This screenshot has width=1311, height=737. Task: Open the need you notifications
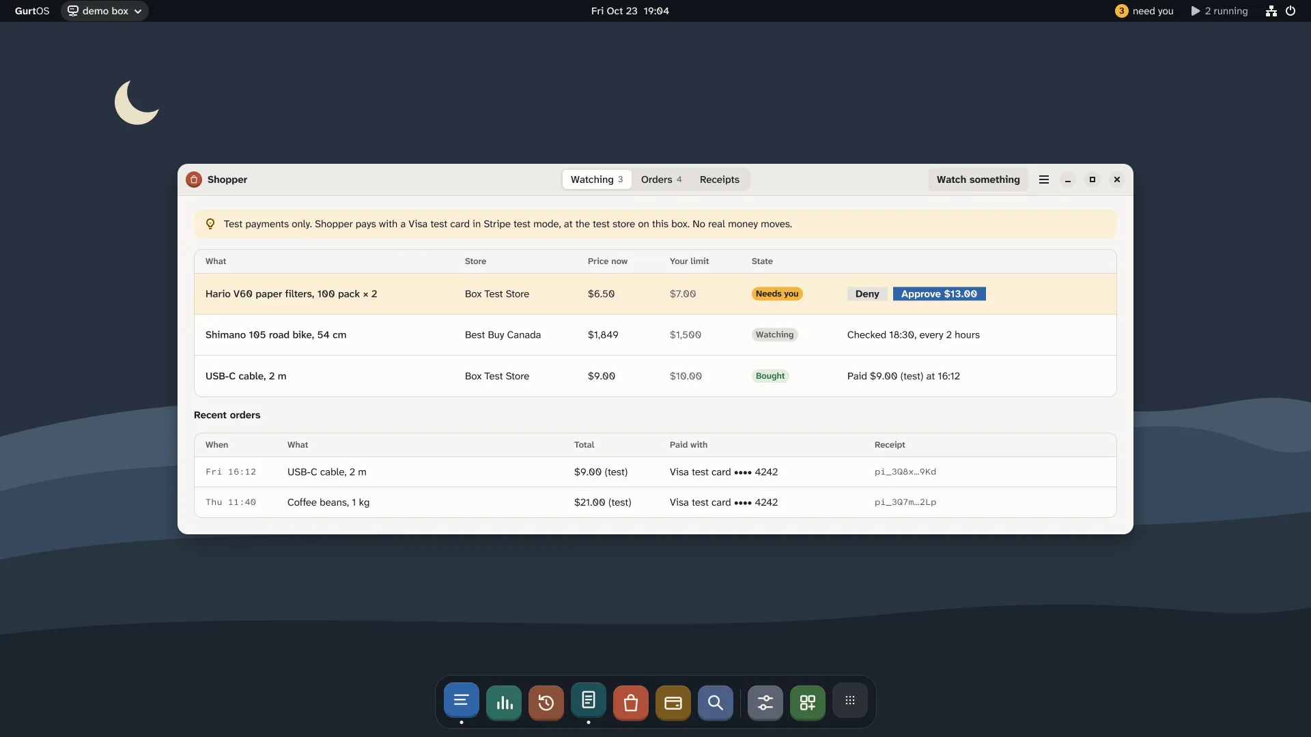tap(1144, 11)
